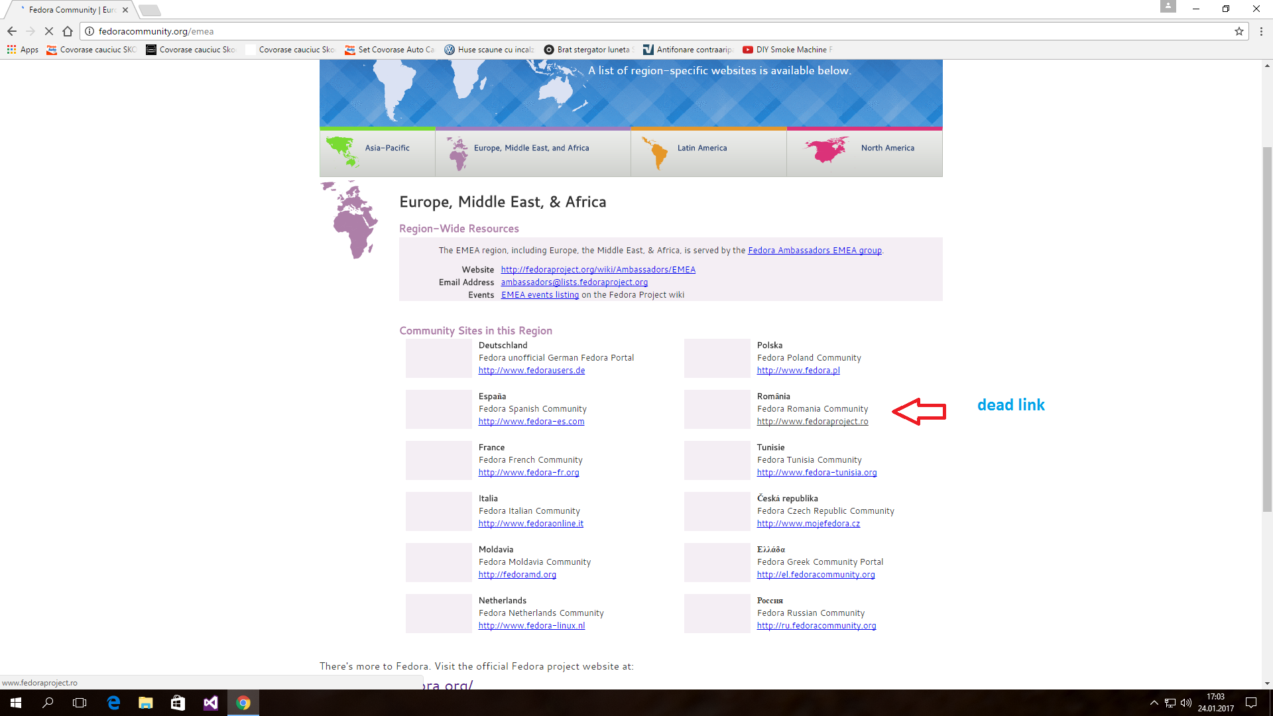Click the address bar URL field
Image resolution: width=1273 pixels, height=716 pixels.
click(x=663, y=31)
